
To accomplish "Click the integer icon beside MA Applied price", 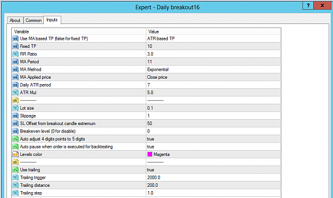I will pos(15,77).
